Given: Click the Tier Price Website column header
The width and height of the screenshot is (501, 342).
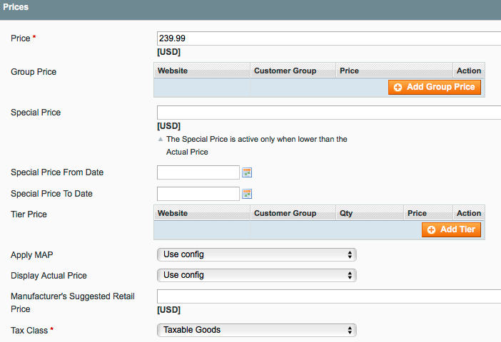Looking at the screenshot, I should (202, 213).
